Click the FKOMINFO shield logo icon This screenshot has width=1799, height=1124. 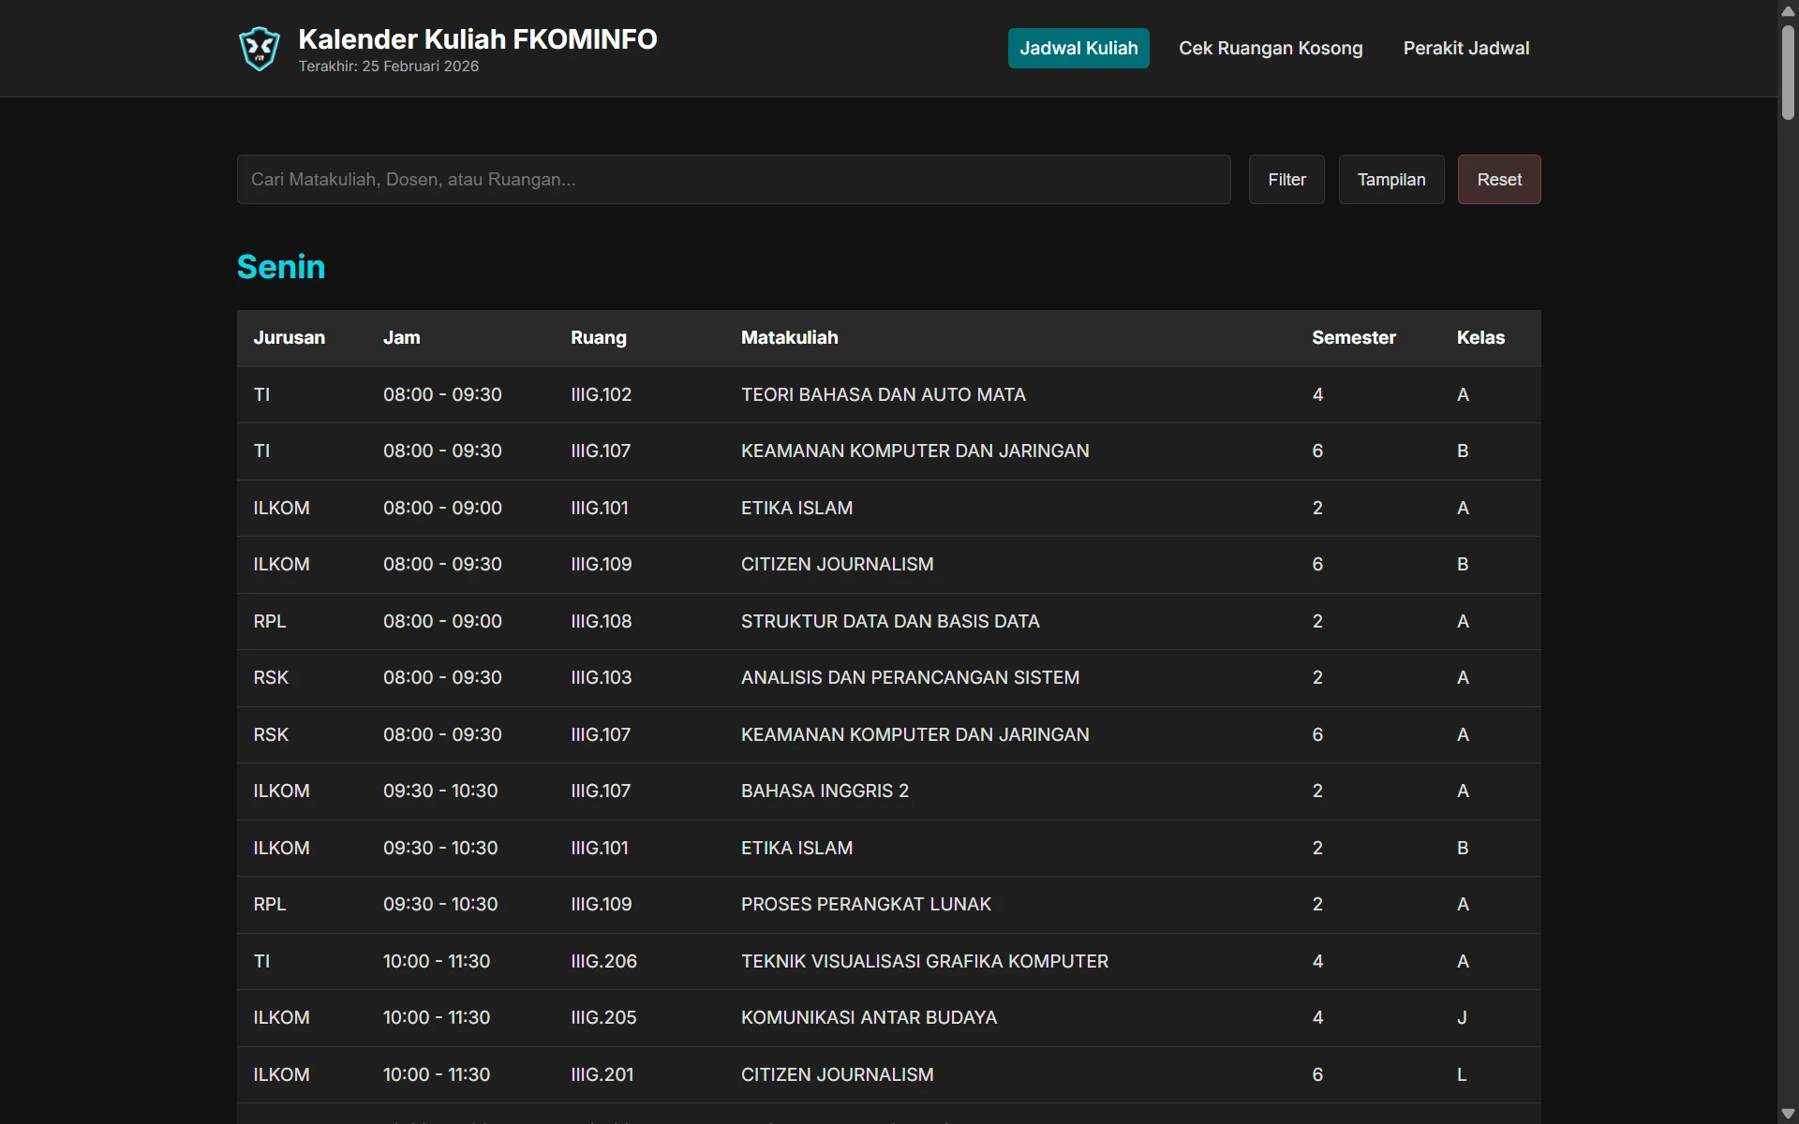[x=260, y=49]
